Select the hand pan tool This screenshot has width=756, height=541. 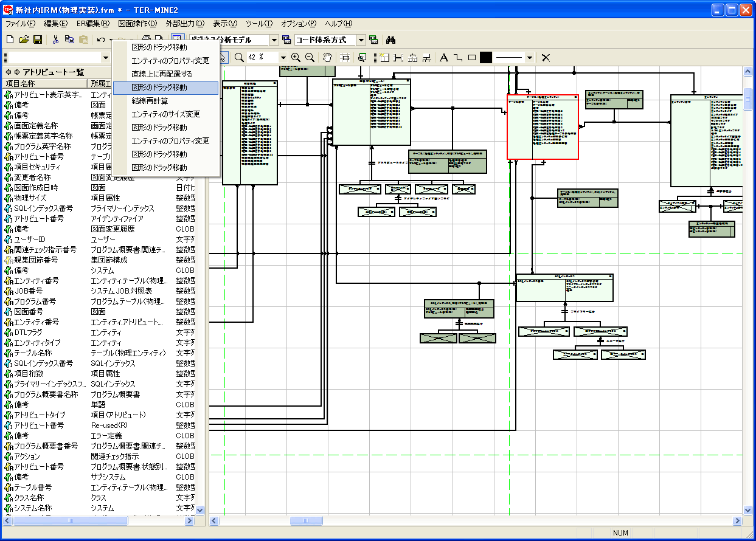pos(327,57)
